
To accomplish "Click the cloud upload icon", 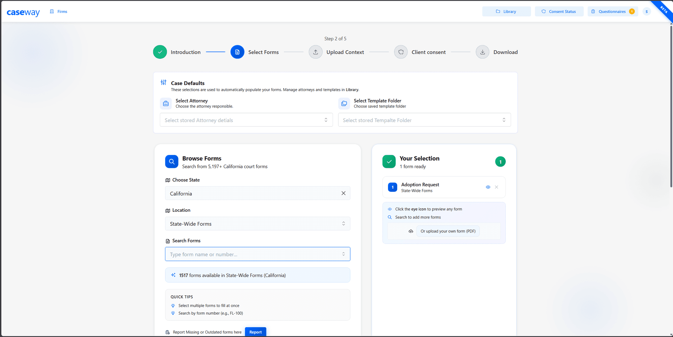I will (411, 231).
